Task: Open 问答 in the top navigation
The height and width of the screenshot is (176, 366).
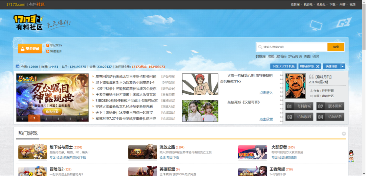Action: coord(342,5)
